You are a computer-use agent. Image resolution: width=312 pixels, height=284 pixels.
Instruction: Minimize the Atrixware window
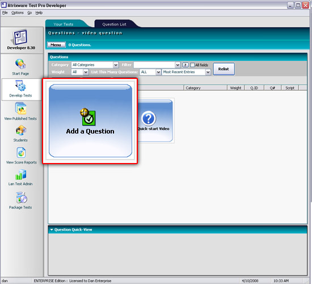tap(290, 5)
